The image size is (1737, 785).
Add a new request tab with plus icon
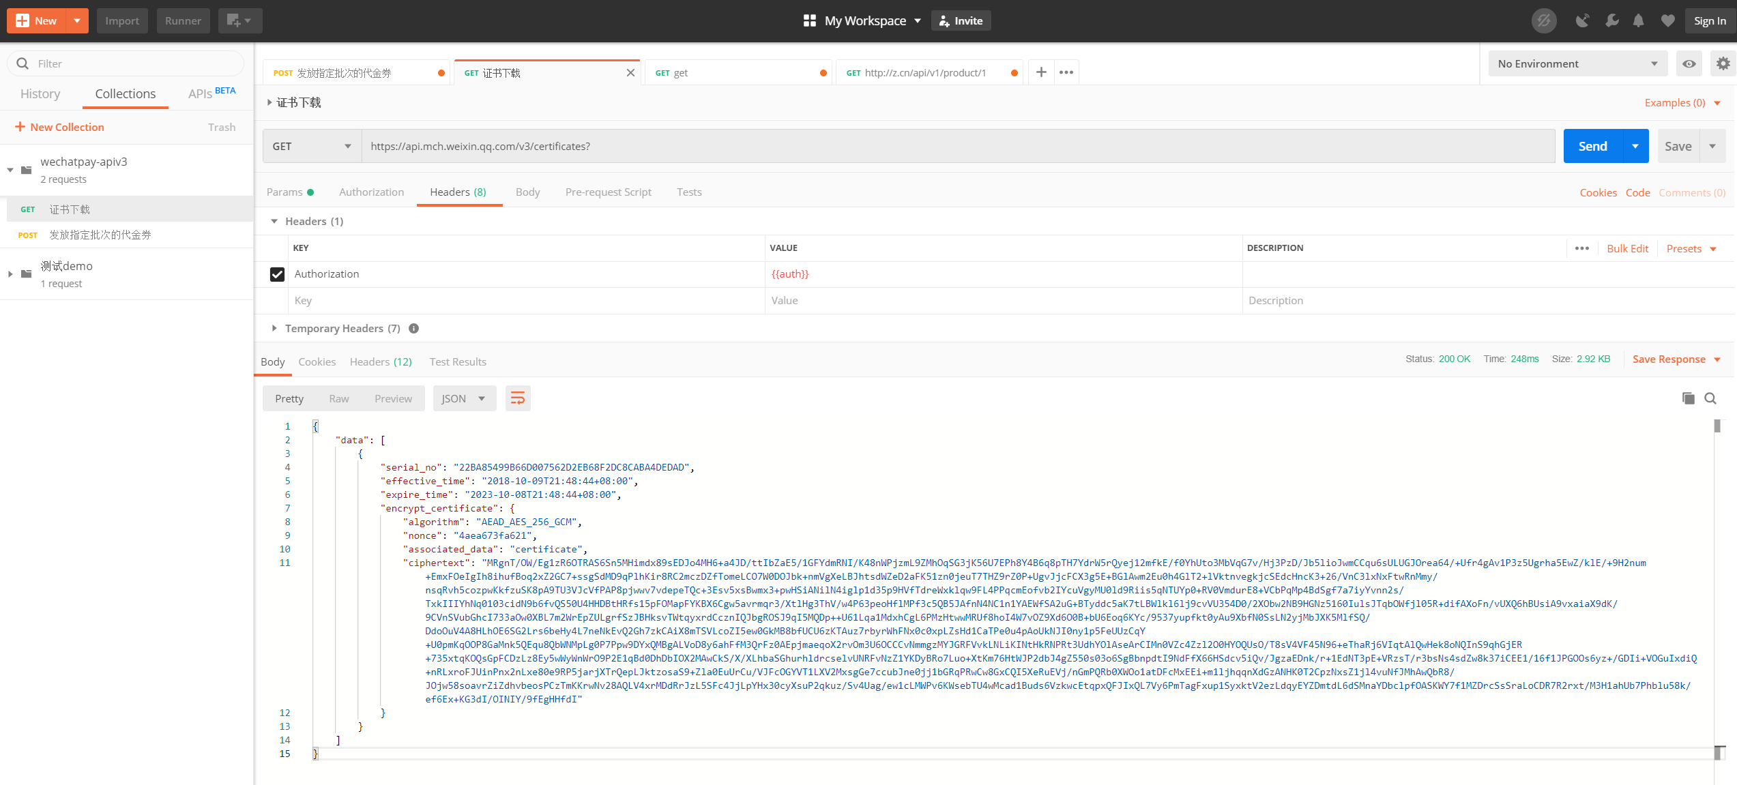pyautogui.click(x=1041, y=72)
